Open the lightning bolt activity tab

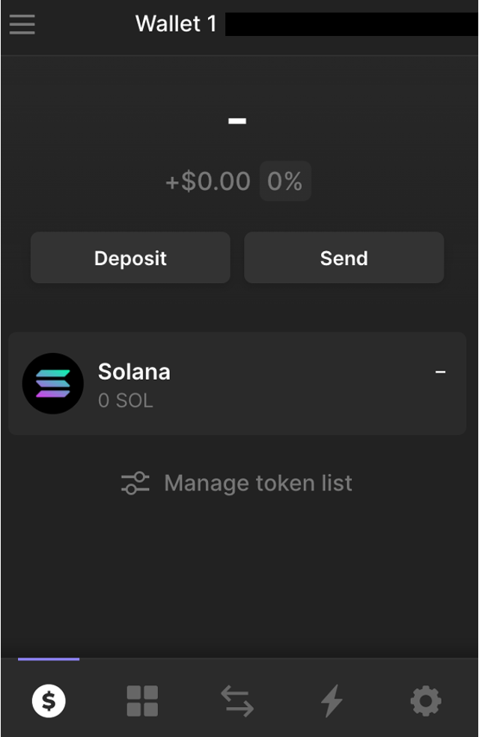[x=332, y=702]
